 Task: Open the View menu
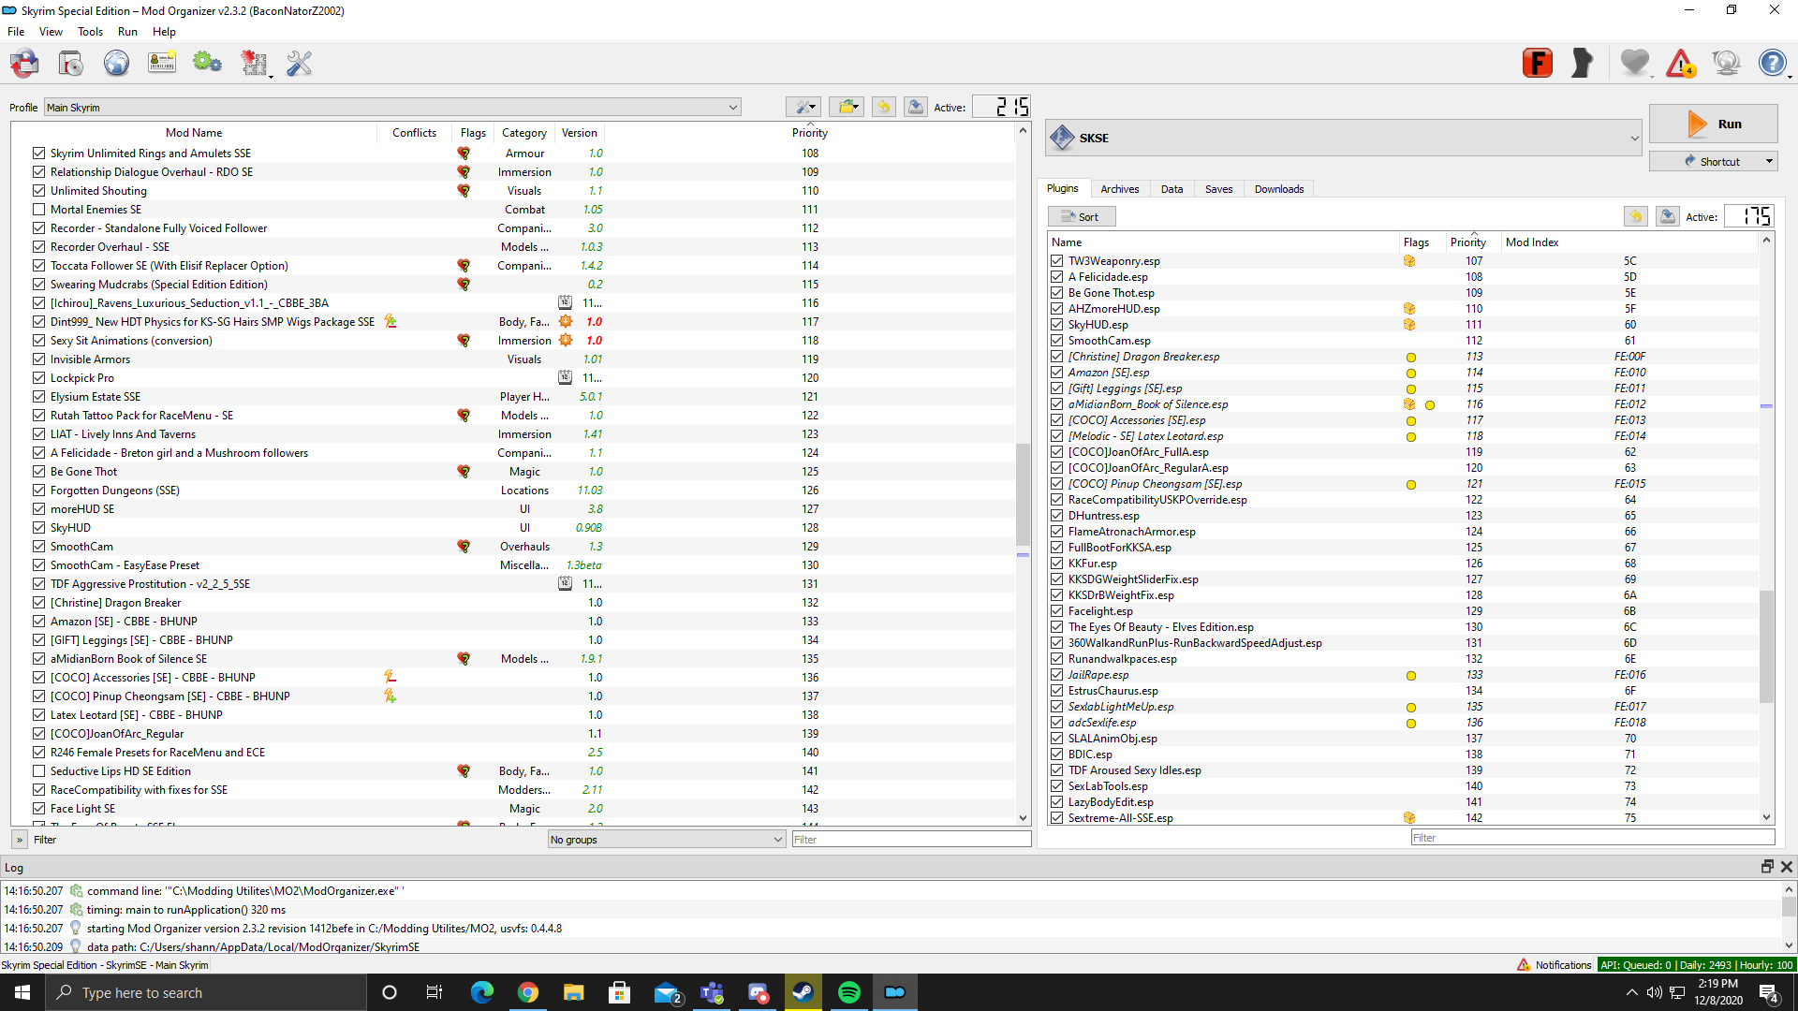[51, 32]
